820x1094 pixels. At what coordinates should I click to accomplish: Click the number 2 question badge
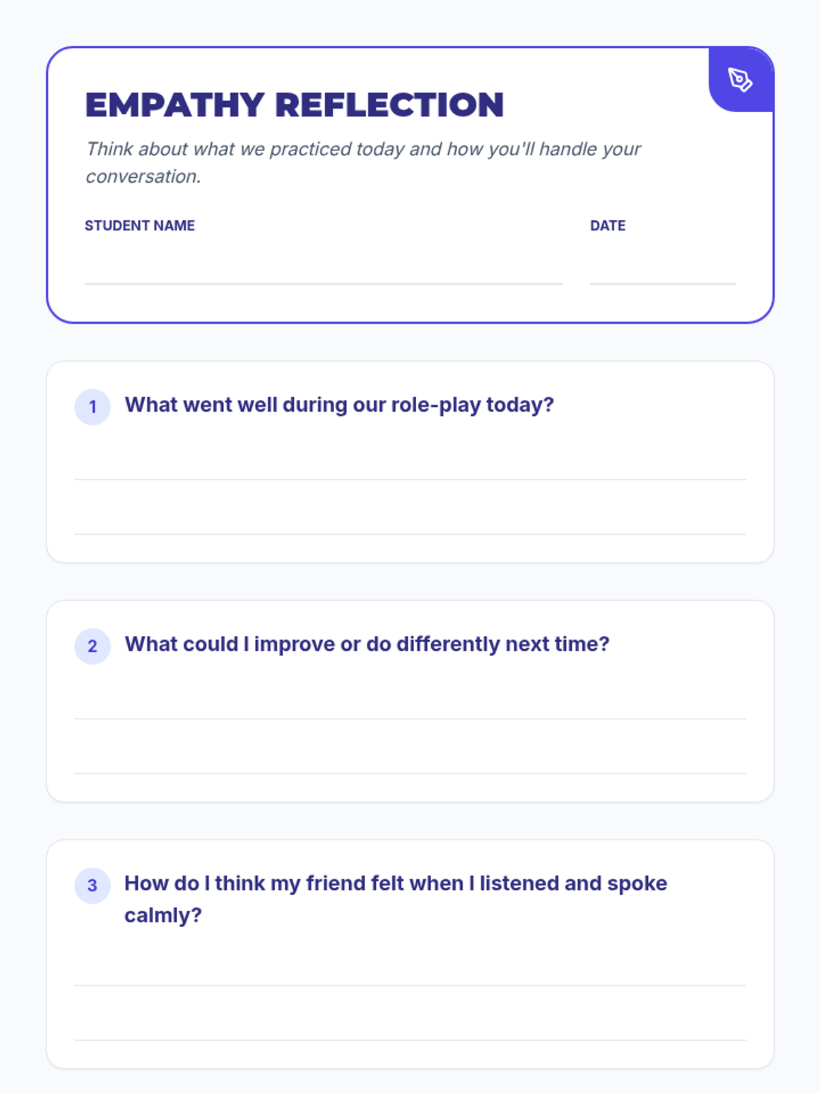click(x=92, y=647)
